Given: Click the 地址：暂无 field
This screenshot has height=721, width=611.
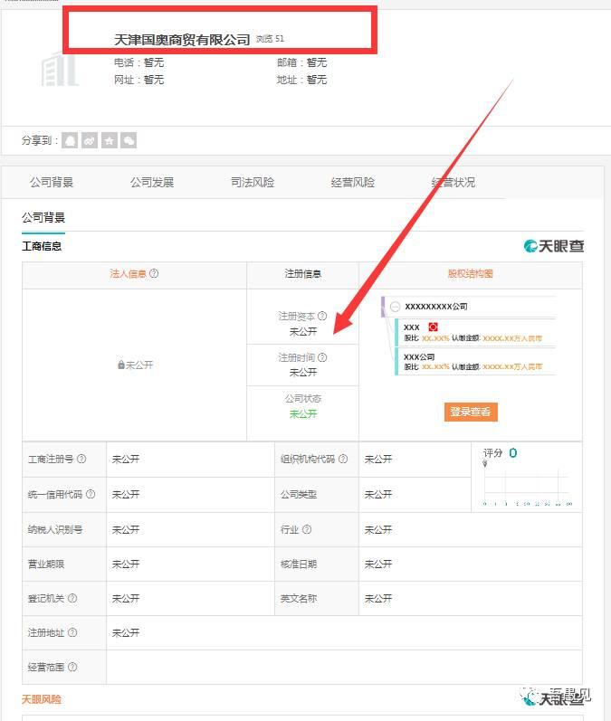Looking at the screenshot, I should [301, 80].
